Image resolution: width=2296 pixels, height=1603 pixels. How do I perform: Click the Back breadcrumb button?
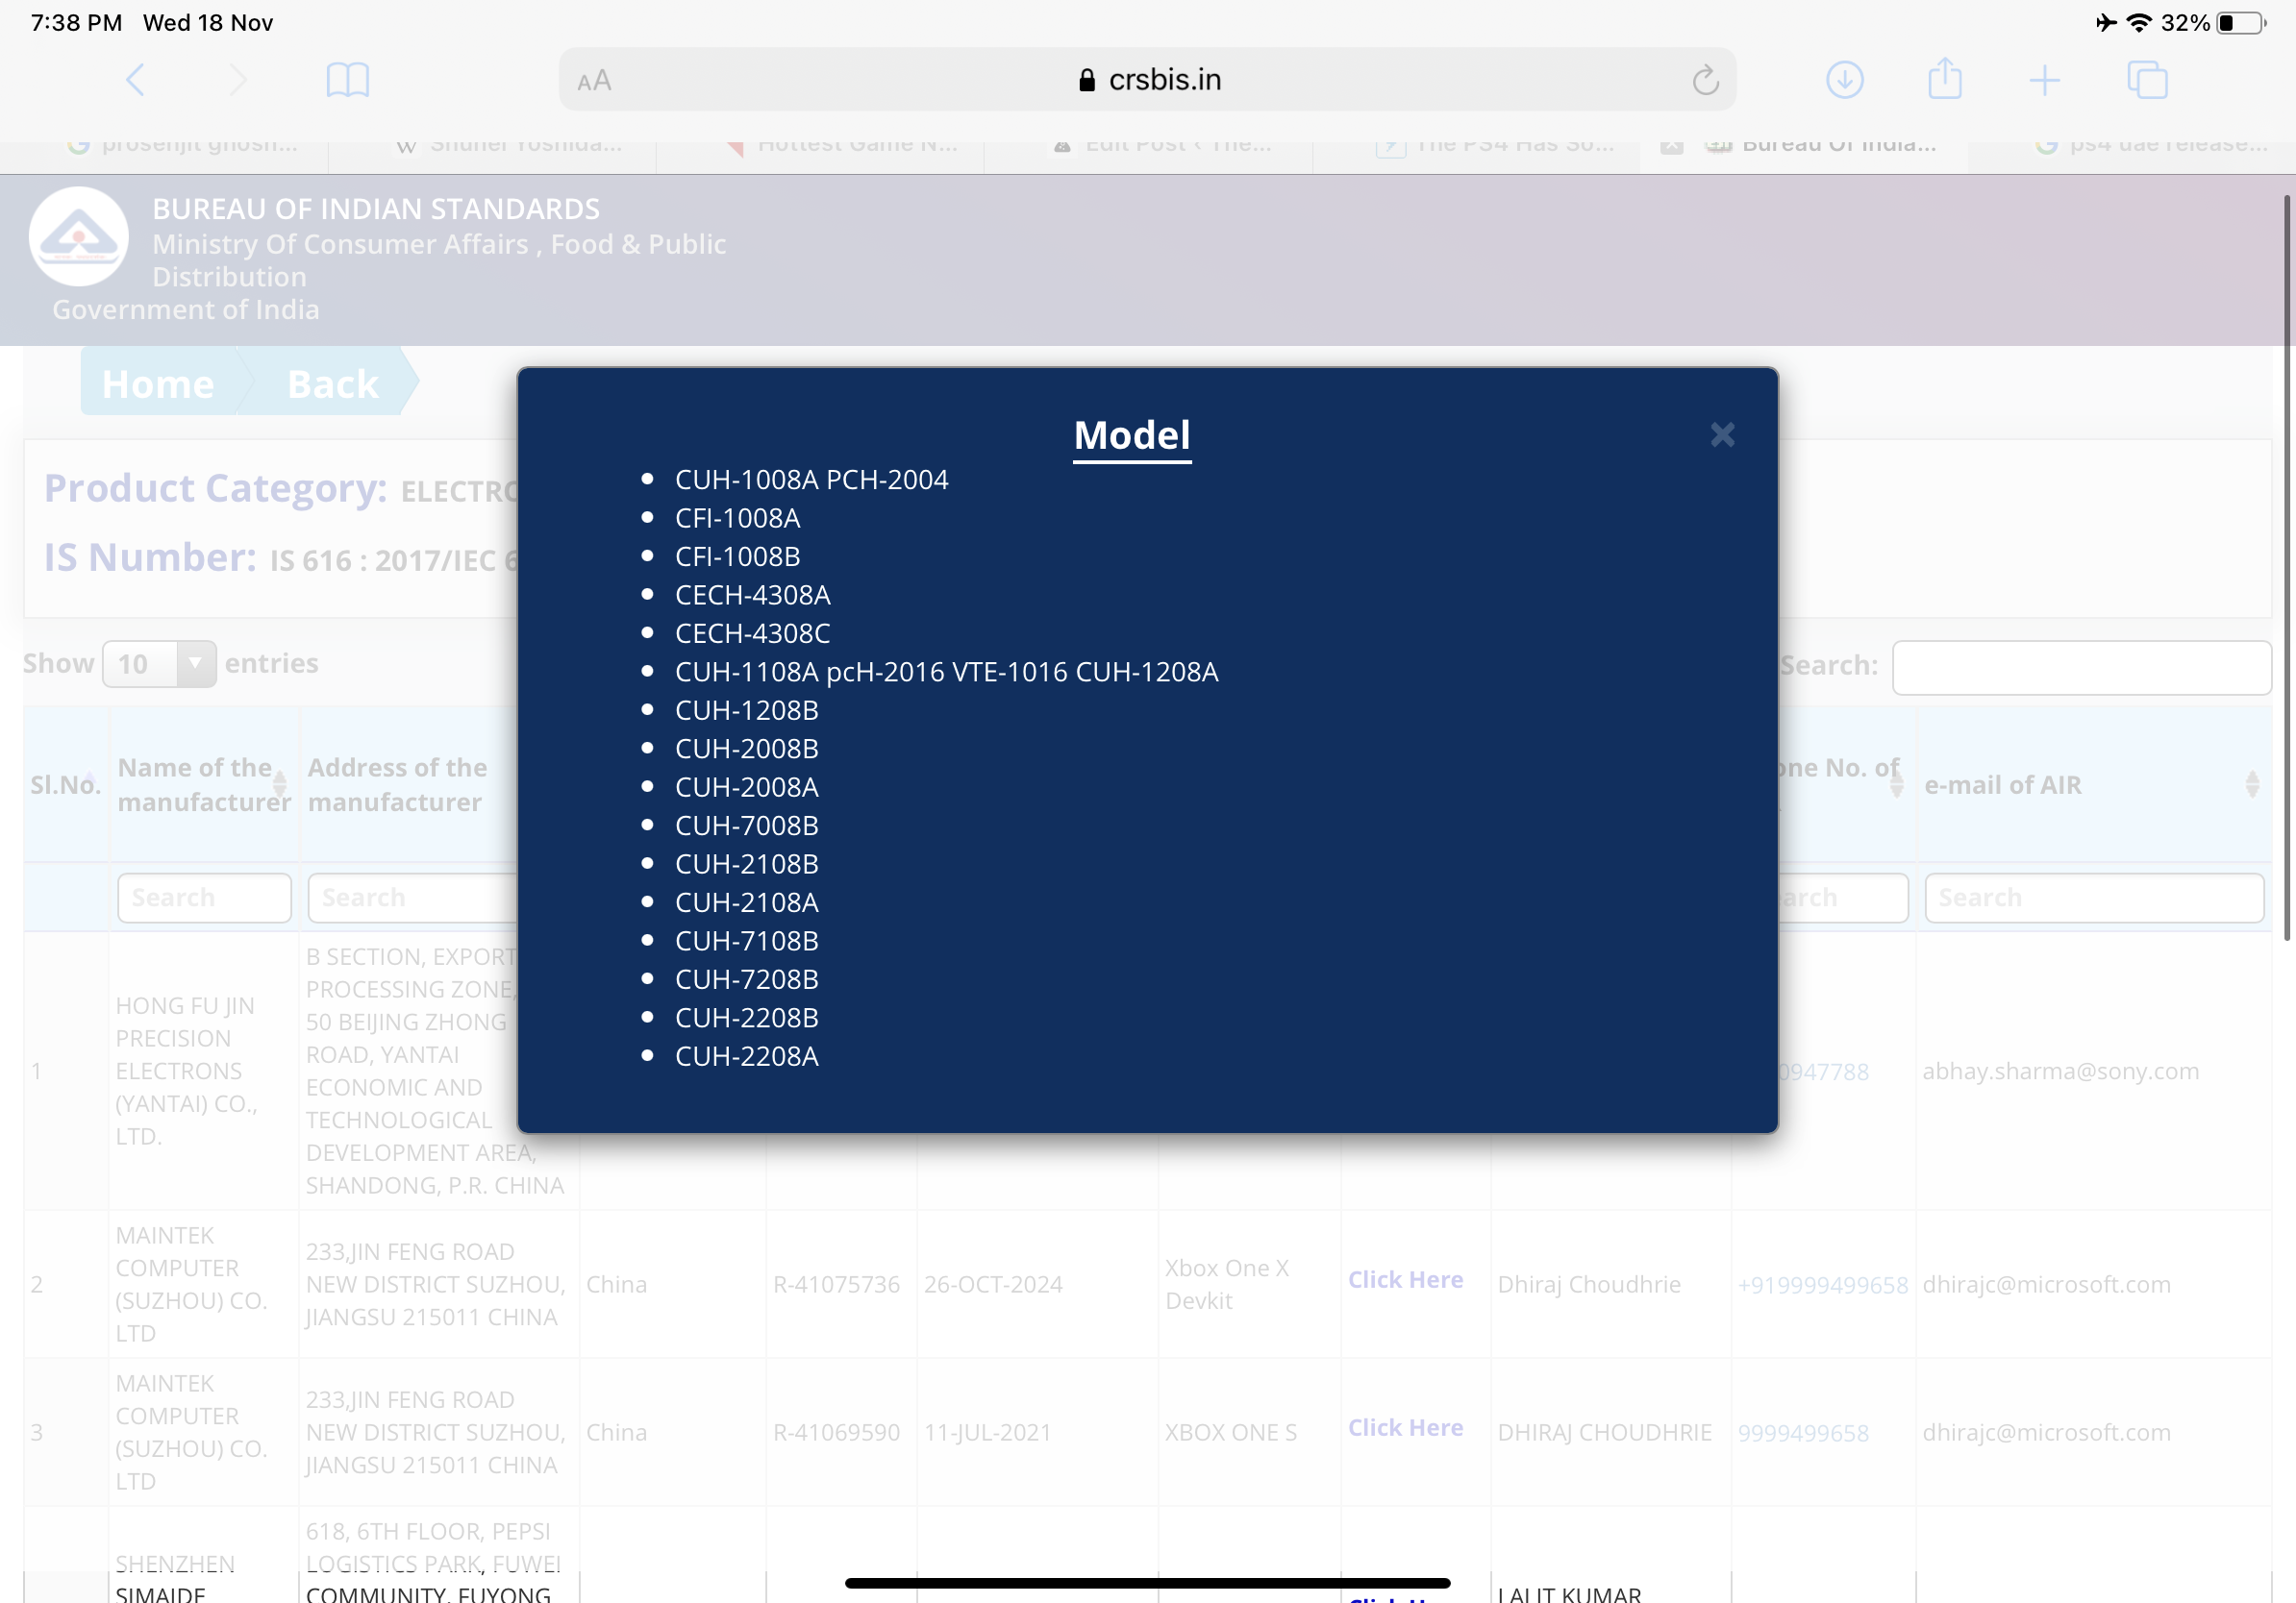click(x=333, y=383)
